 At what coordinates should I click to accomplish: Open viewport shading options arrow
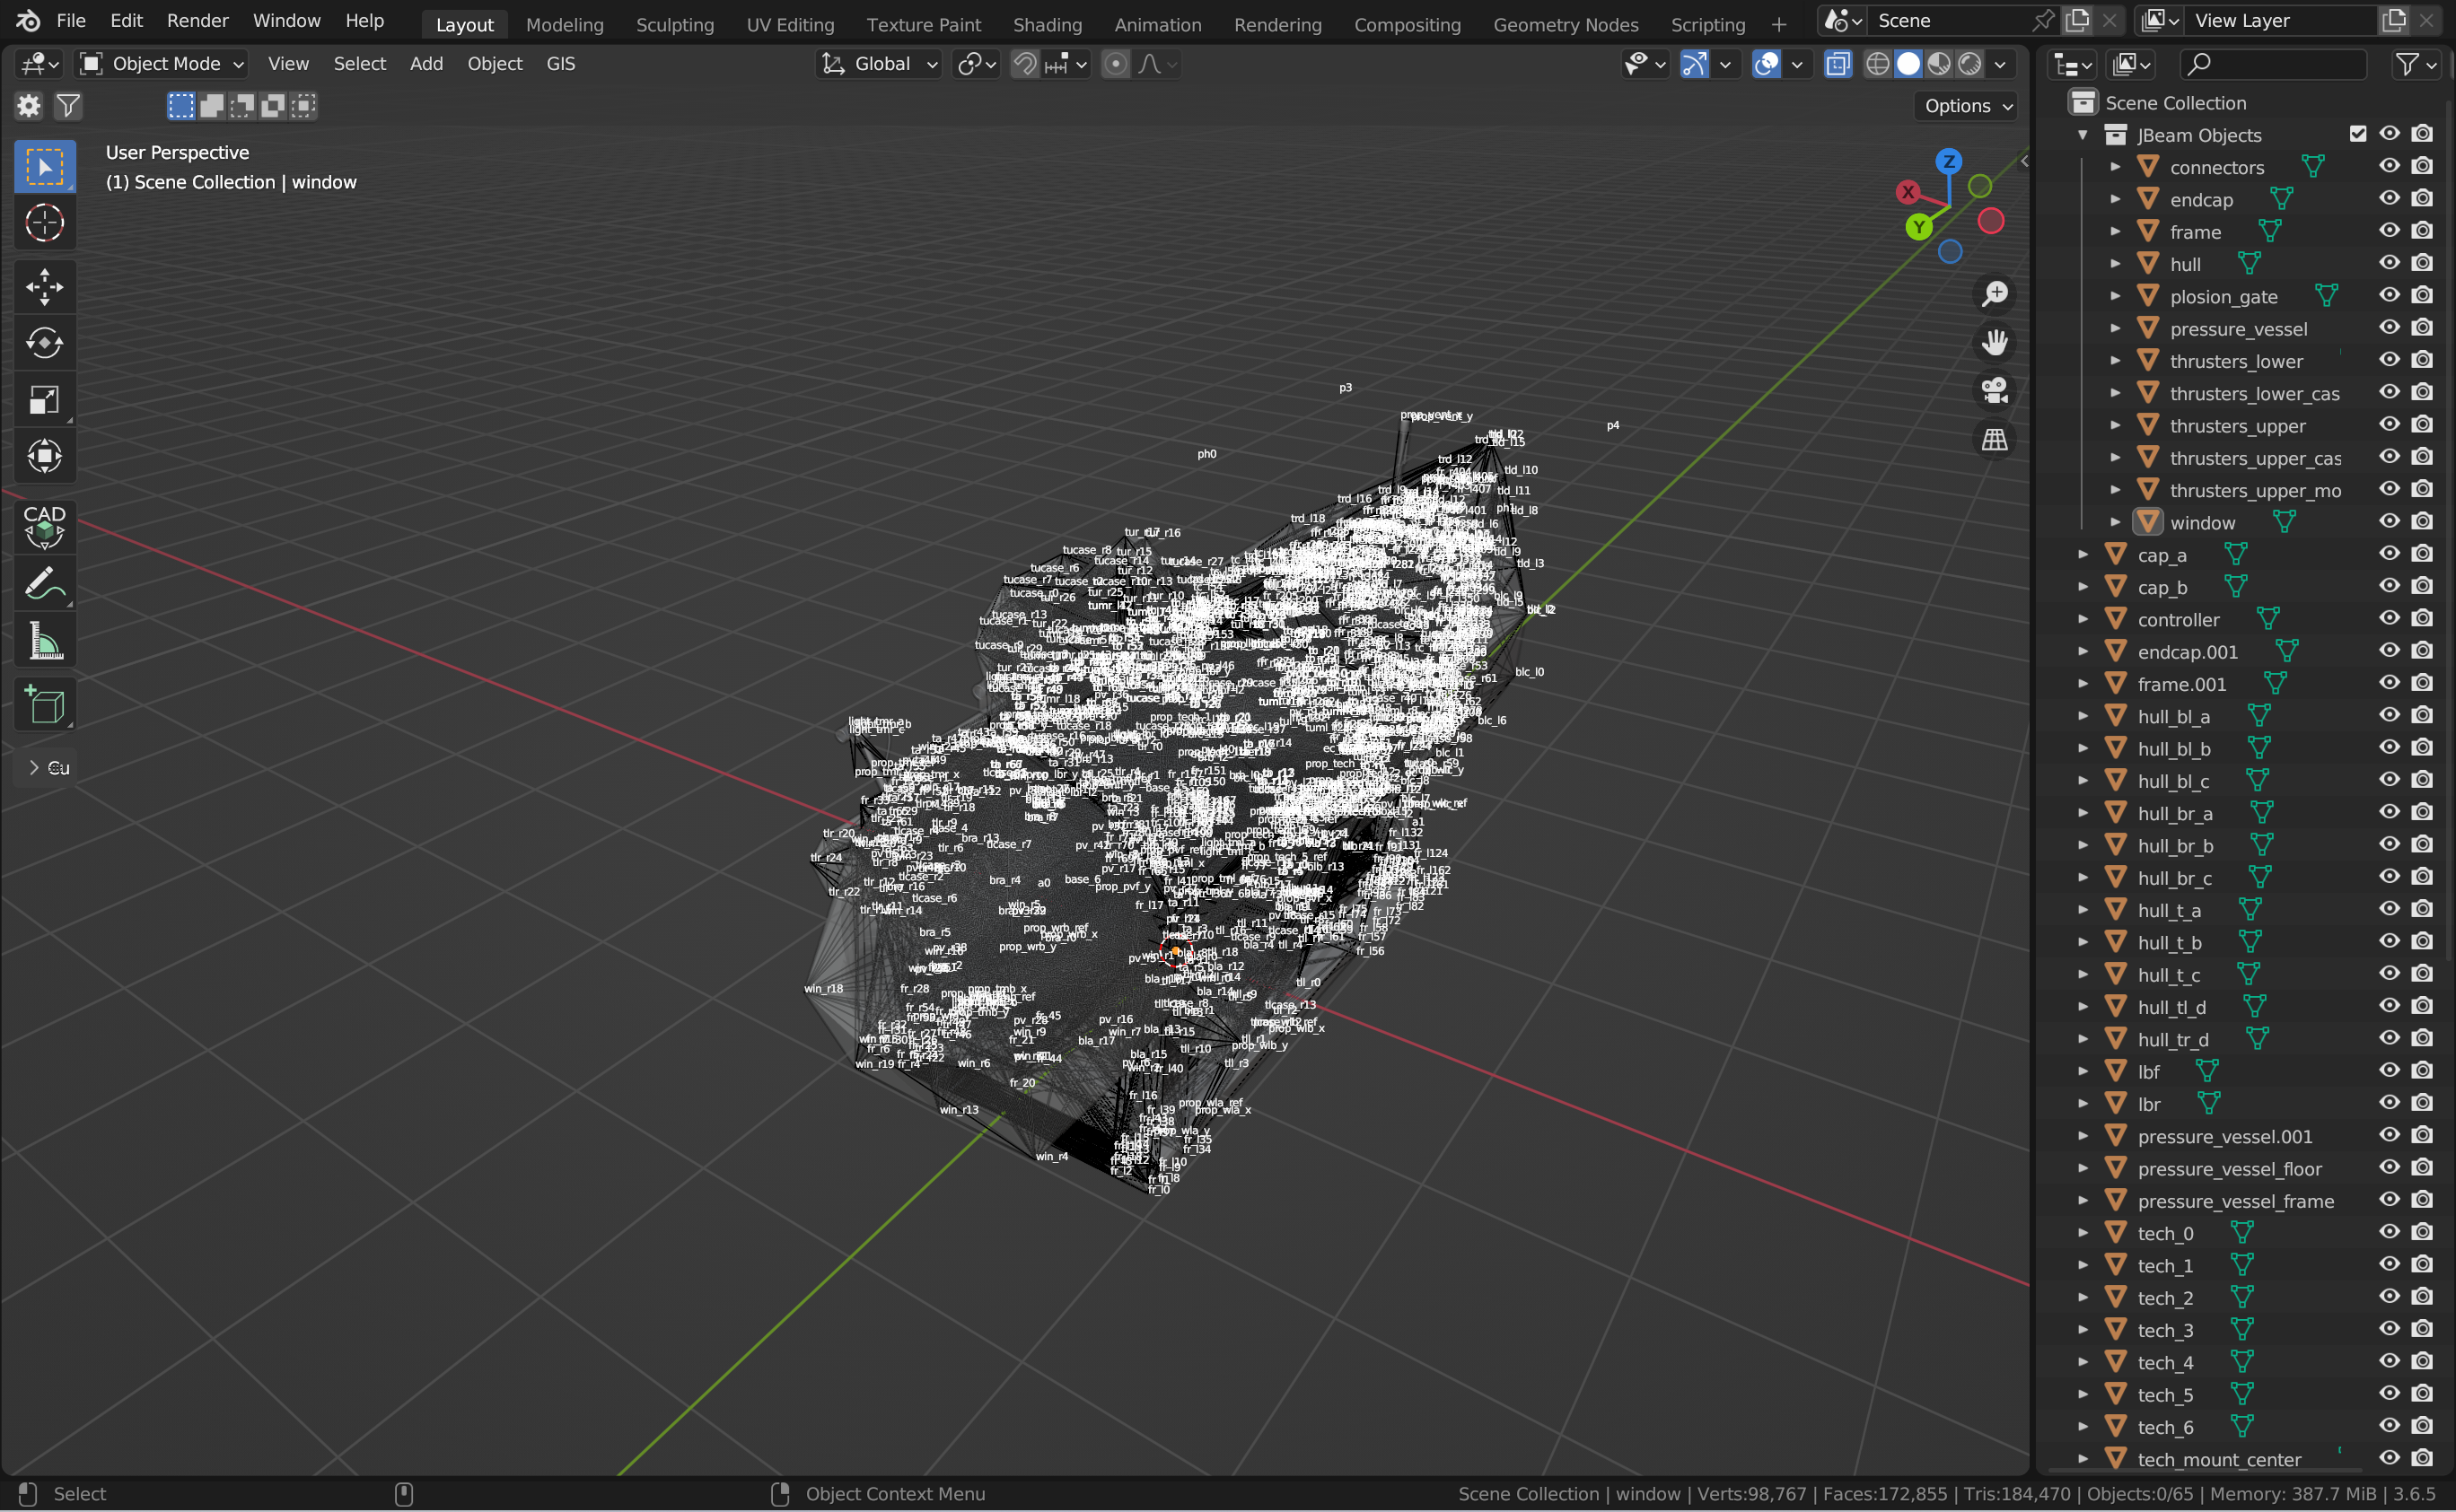[2000, 64]
